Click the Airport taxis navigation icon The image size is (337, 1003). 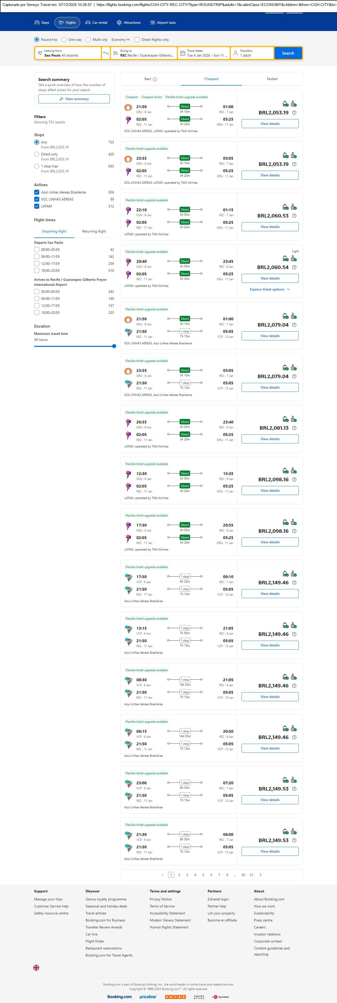pos(153,23)
